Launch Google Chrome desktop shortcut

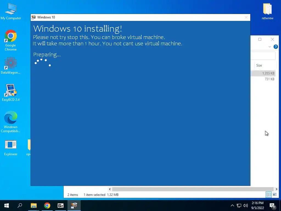pos(11,40)
